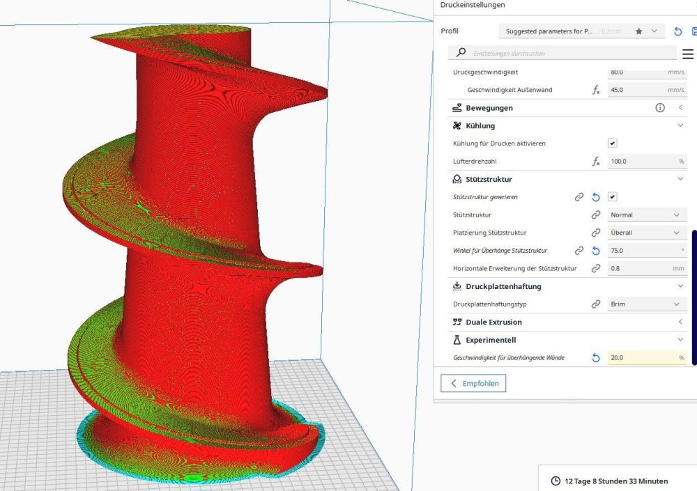
Task: Click the star icon in profile selector
Action: (x=638, y=31)
